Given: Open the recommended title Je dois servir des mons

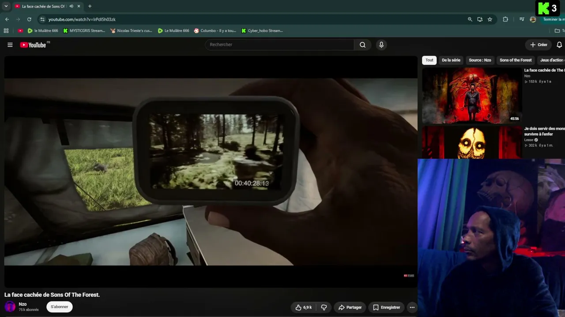Looking at the screenshot, I should (x=544, y=131).
